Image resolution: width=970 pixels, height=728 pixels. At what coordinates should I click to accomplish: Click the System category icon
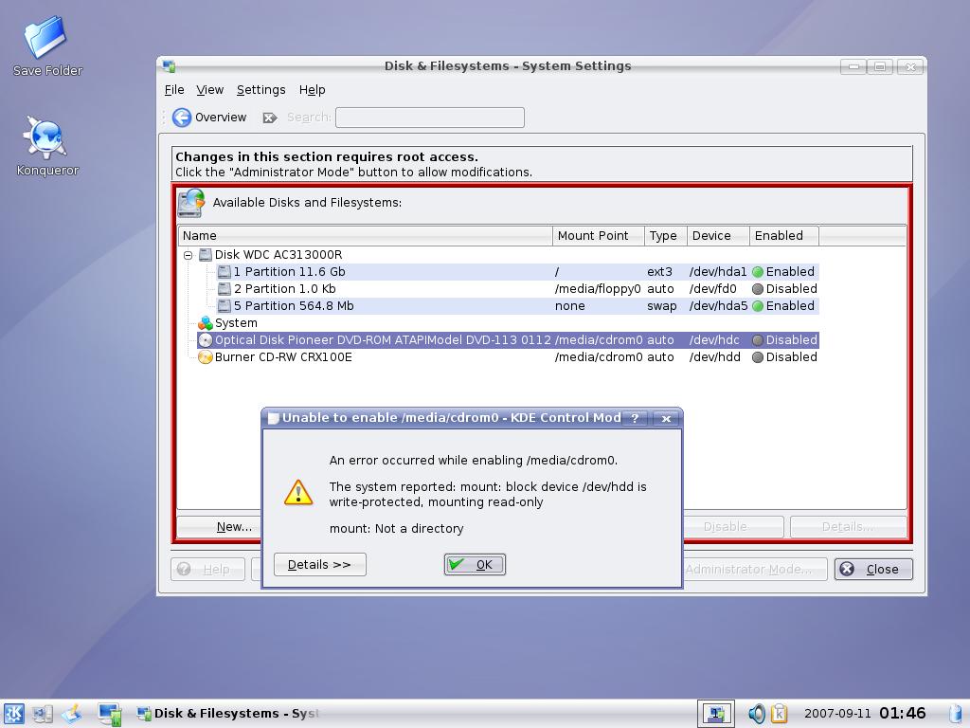pyautogui.click(x=205, y=323)
